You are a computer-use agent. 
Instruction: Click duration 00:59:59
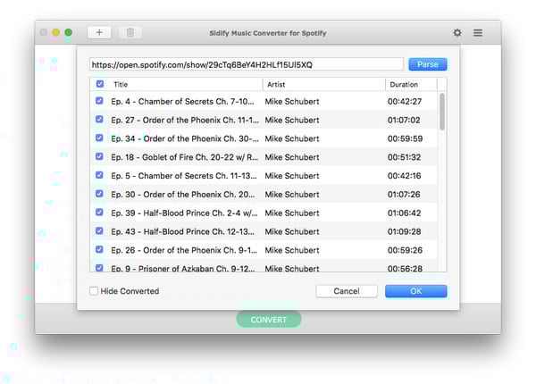point(405,138)
